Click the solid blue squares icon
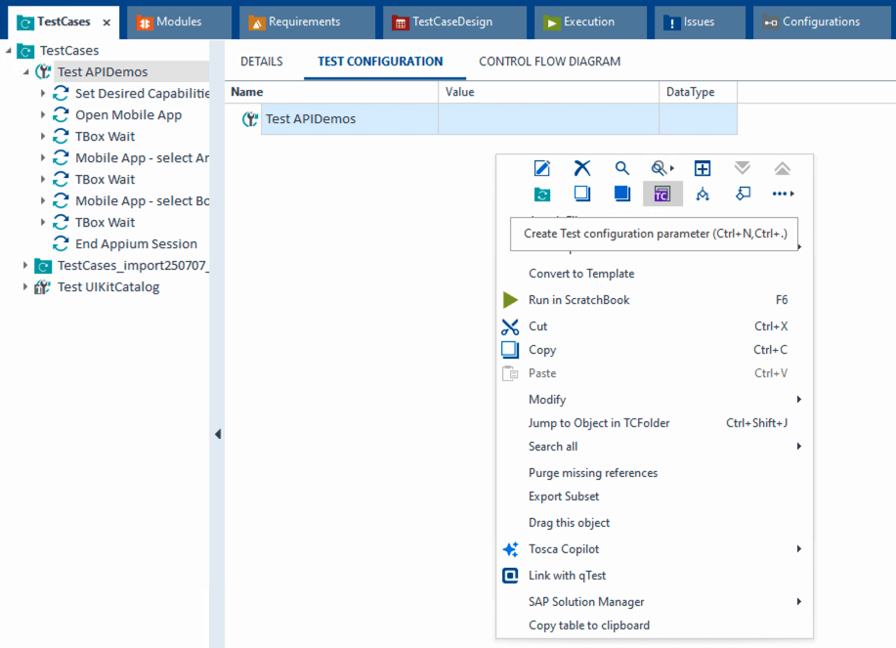This screenshot has height=648, width=896. click(621, 194)
